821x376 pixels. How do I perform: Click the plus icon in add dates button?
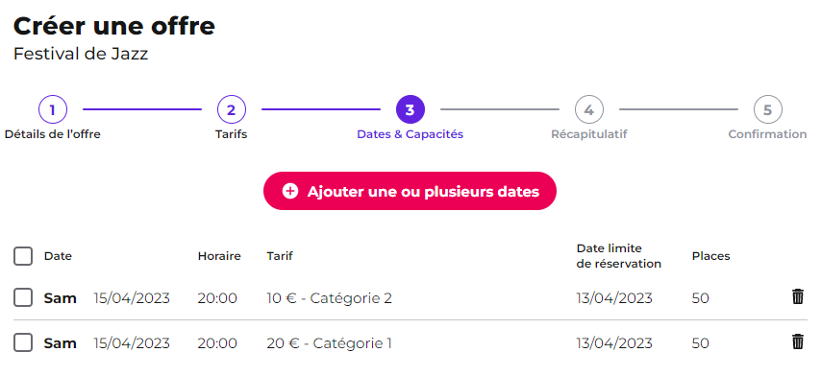290,191
